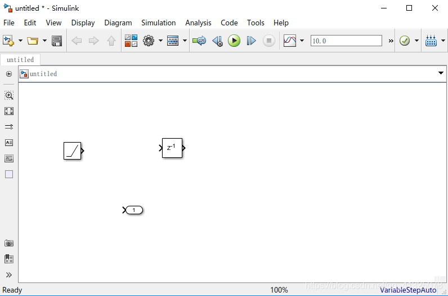Save the model with floppy icon

pyautogui.click(x=57, y=41)
